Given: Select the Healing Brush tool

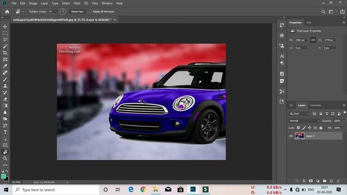Looking at the screenshot, I should click(5, 73).
